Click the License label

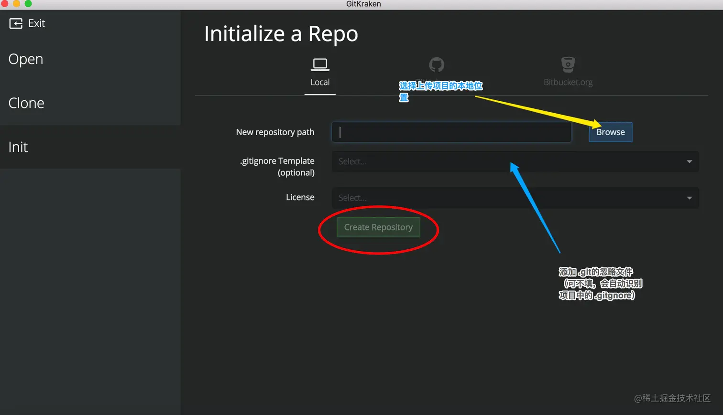click(x=300, y=197)
